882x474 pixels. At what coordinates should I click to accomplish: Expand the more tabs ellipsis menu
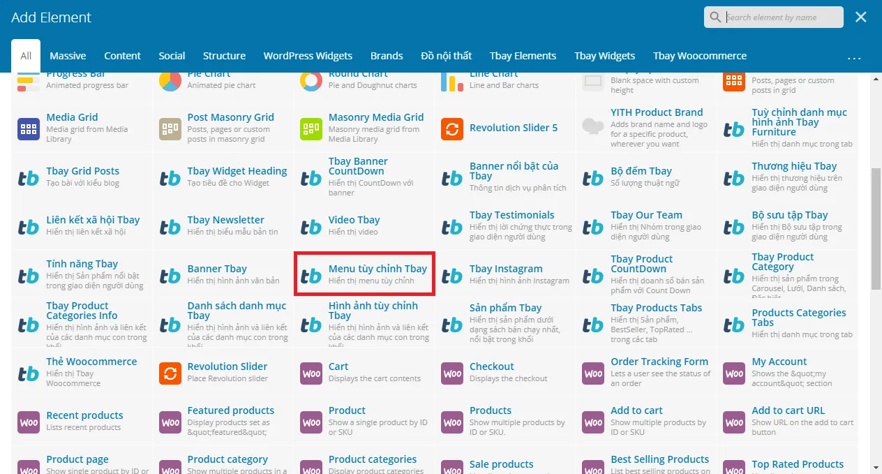pyautogui.click(x=854, y=58)
